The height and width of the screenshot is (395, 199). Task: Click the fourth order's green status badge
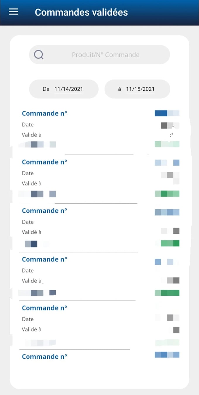[167, 293]
